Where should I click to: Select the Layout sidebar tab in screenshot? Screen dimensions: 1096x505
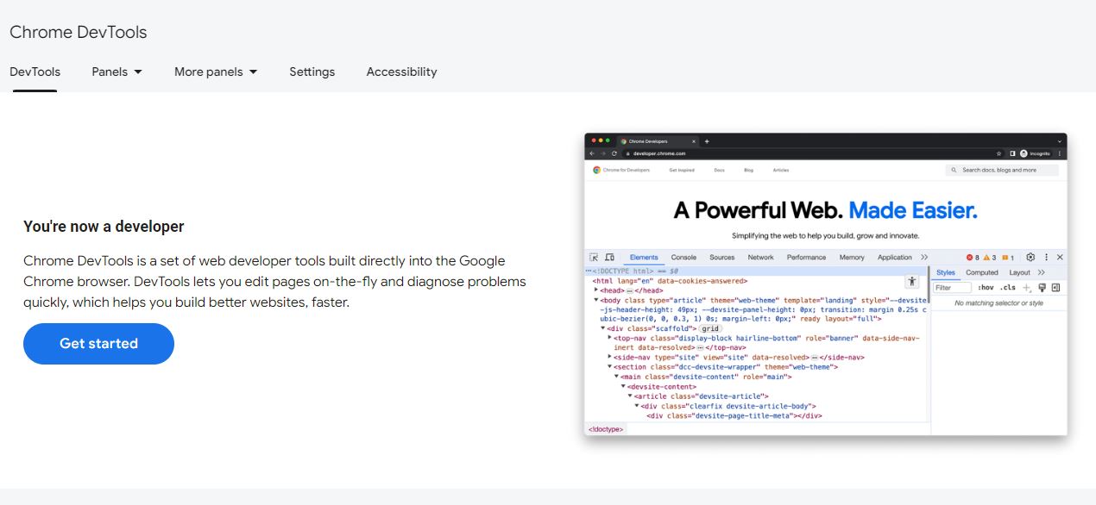coord(1019,272)
